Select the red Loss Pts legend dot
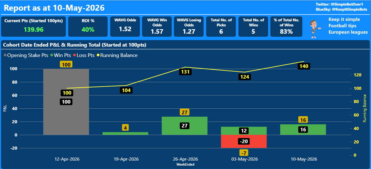 [74, 55]
